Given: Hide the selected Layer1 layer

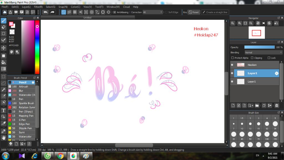Looking at the screenshot, I should [232, 73].
